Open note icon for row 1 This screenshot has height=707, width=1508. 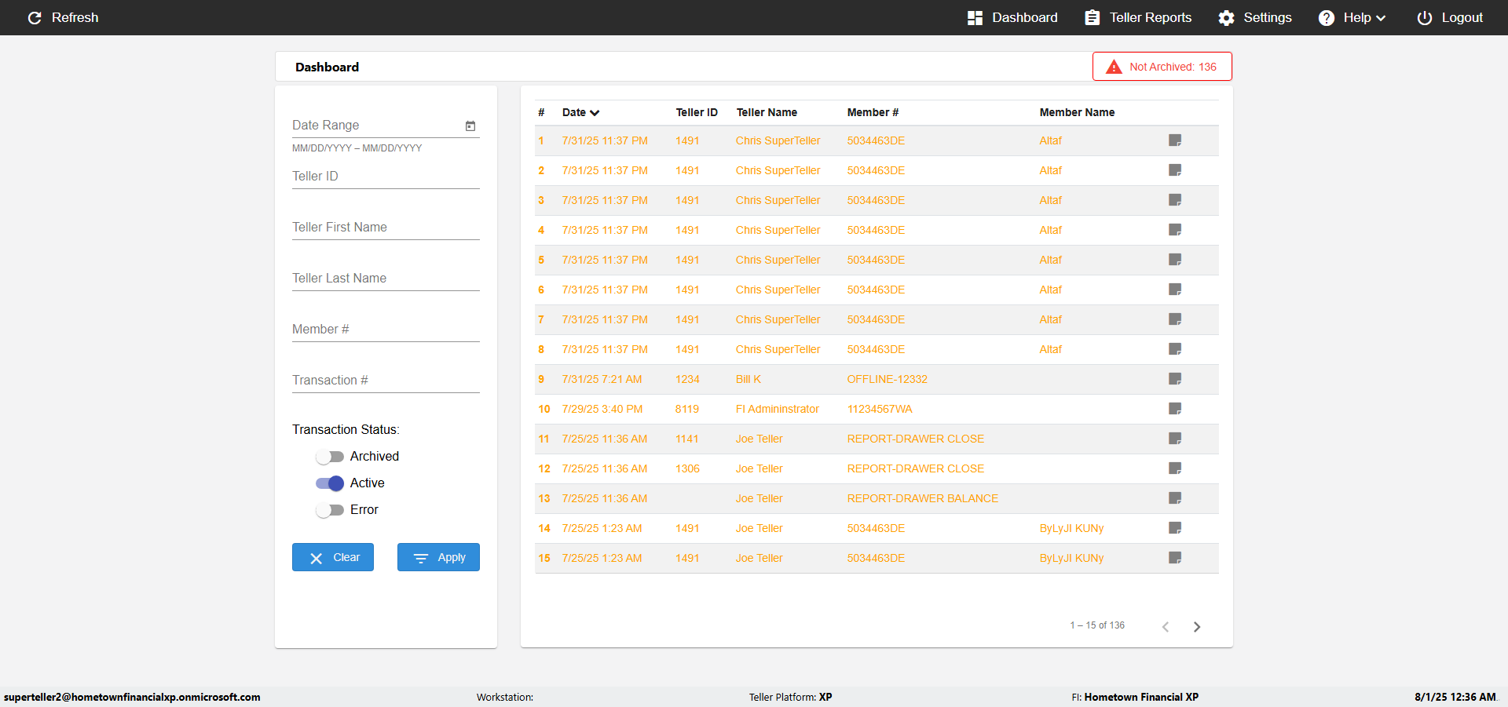1175,140
